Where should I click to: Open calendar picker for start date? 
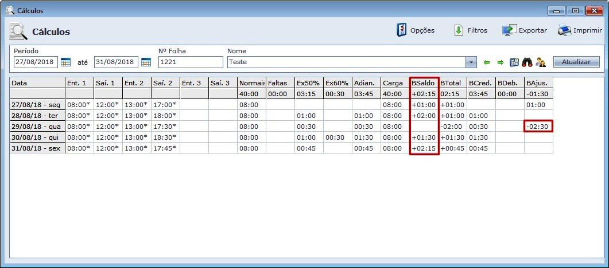coord(65,62)
